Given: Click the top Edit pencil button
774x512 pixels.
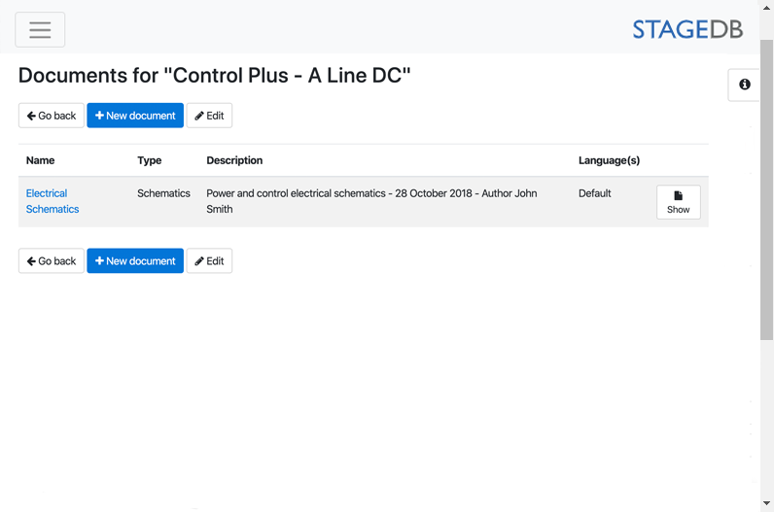Looking at the screenshot, I should [209, 116].
